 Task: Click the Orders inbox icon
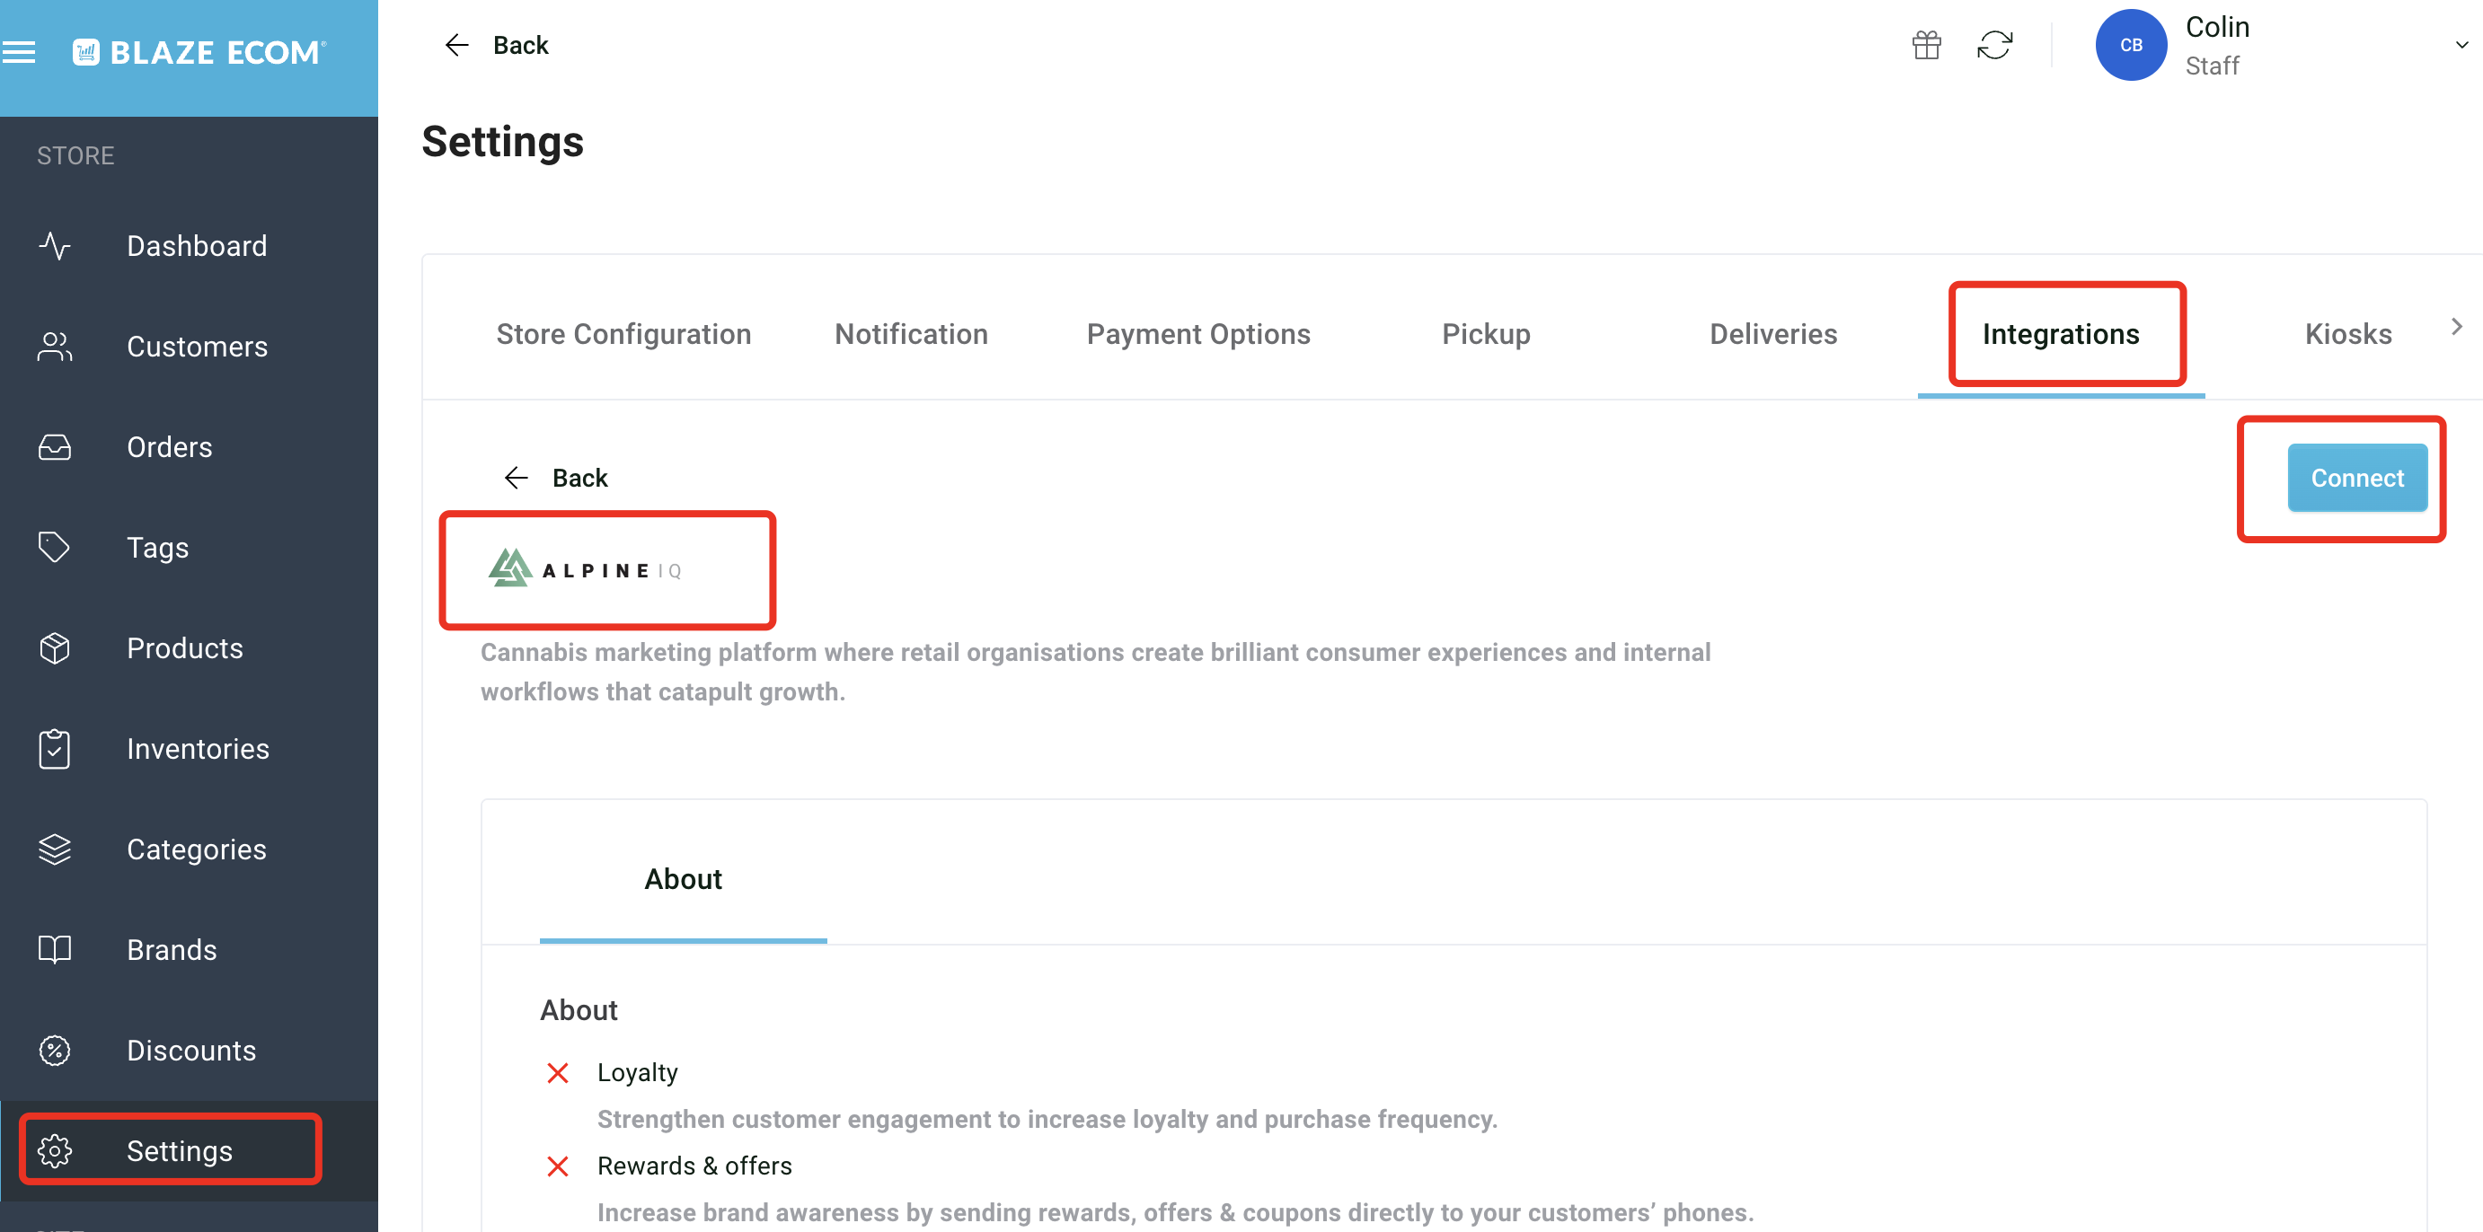pos(54,447)
